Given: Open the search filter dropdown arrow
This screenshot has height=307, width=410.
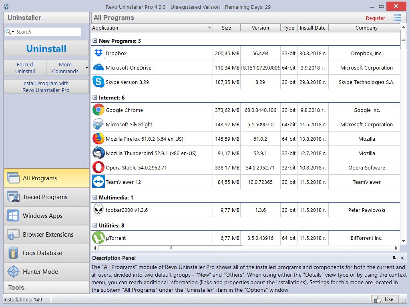Looking at the screenshot, I should click(12, 31).
